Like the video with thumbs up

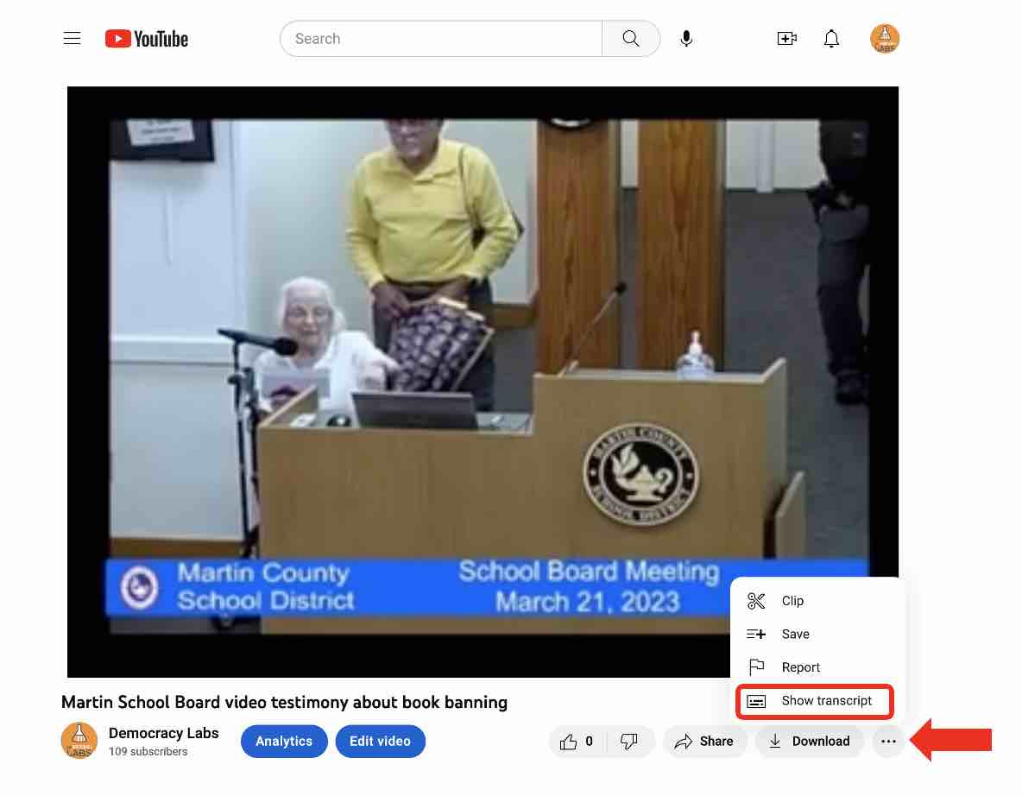coord(577,742)
